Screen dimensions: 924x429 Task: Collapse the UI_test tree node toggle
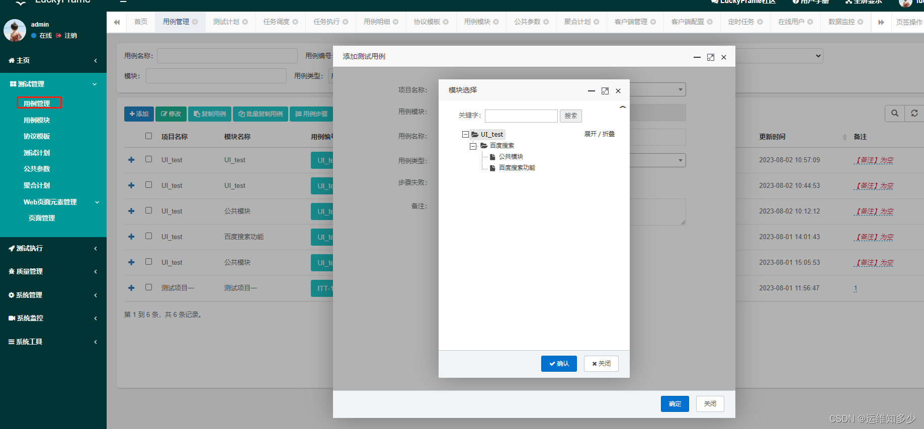pyautogui.click(x=465, y=135)
